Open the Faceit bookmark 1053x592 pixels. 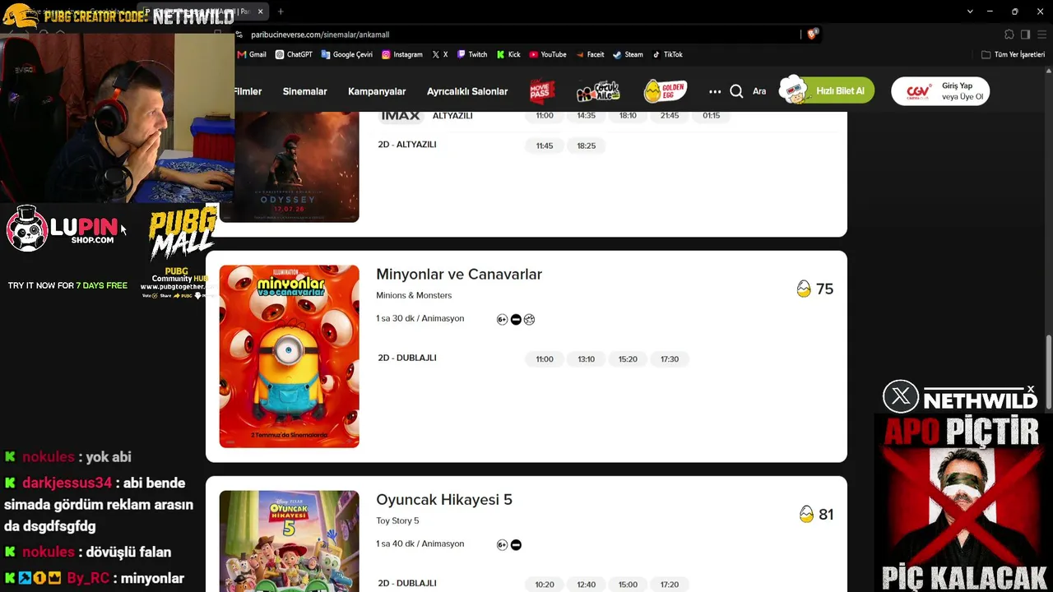point(590,54)
